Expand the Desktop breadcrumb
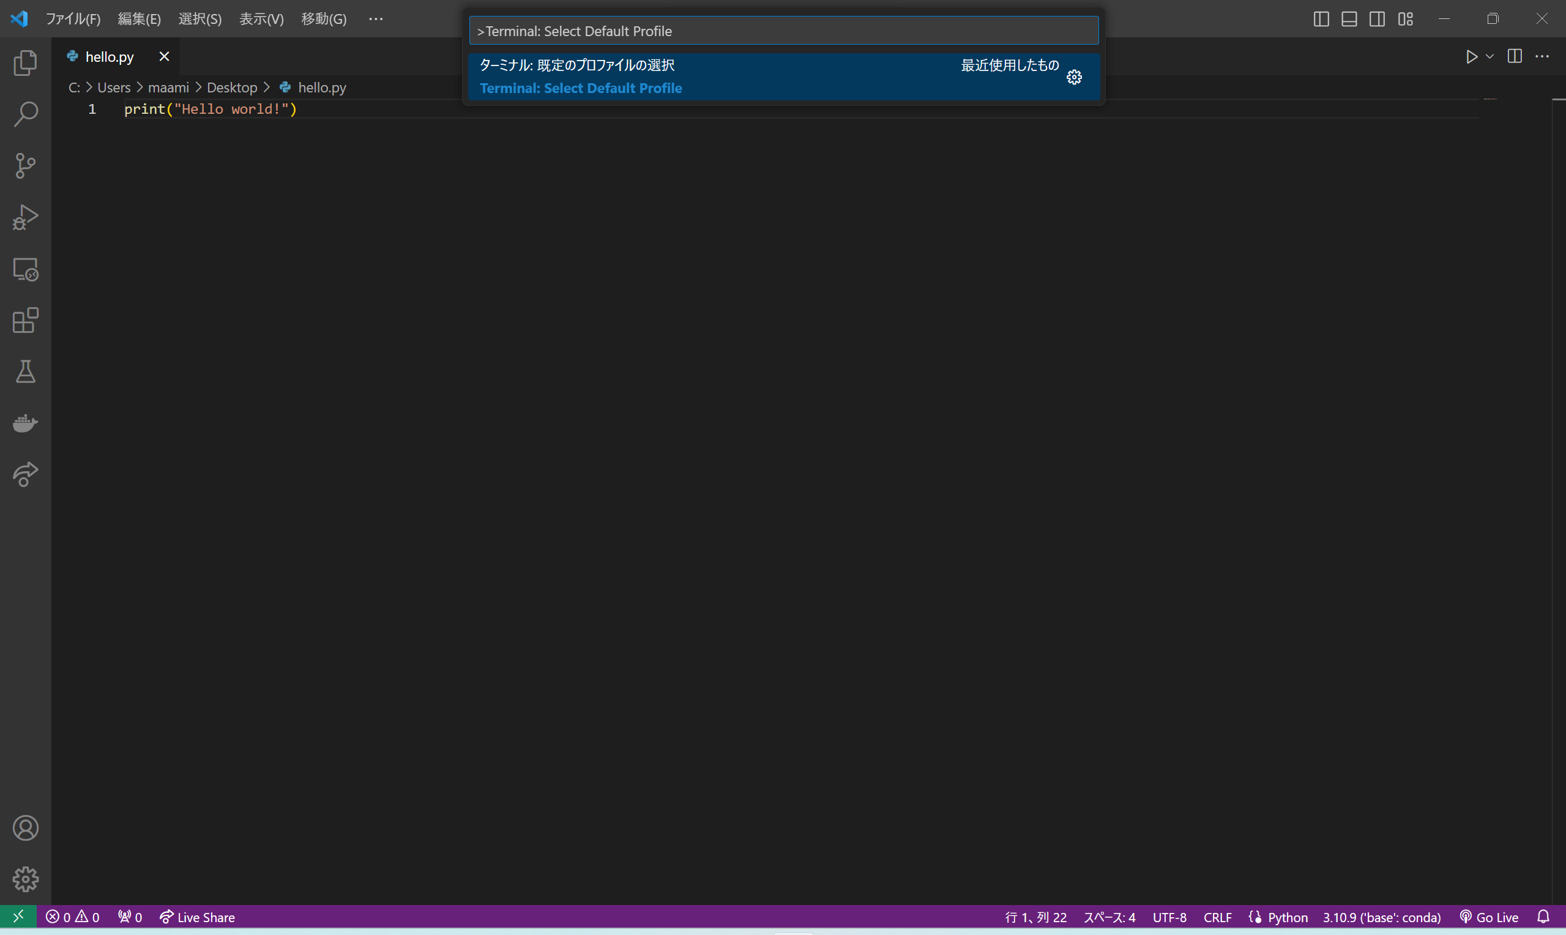The width and height of the screenshot is (1566, 935). point(231,87)
